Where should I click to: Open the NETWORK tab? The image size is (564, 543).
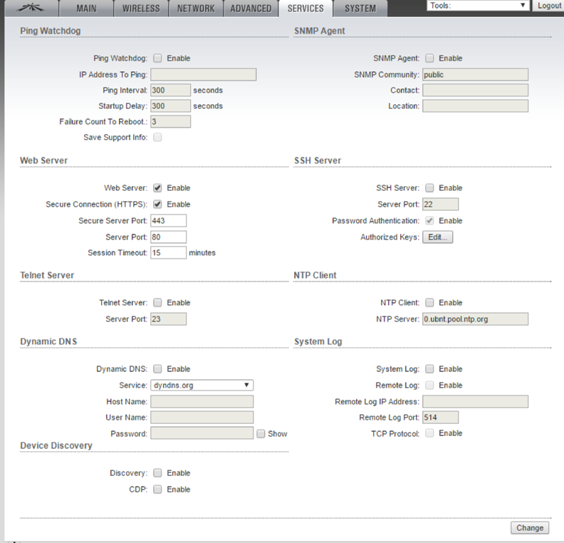[196, 9]
